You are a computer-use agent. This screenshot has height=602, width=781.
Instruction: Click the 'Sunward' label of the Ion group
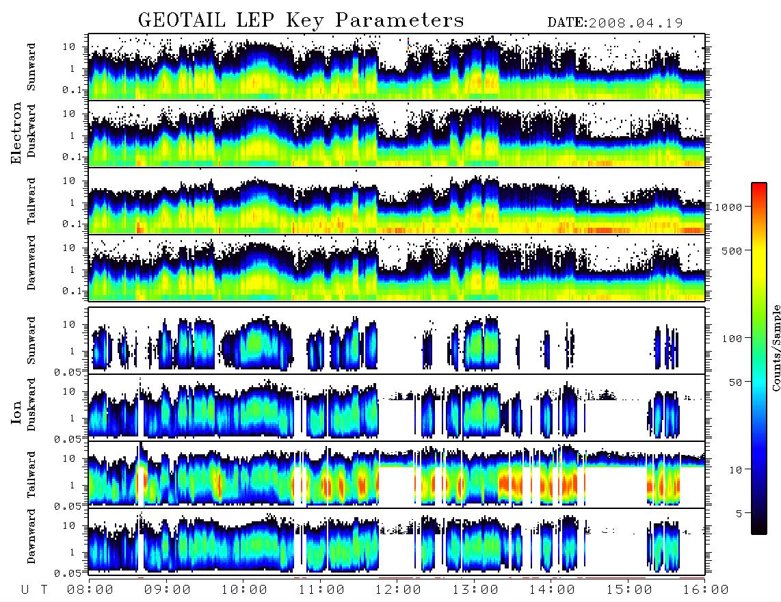[x=31, y=340]
